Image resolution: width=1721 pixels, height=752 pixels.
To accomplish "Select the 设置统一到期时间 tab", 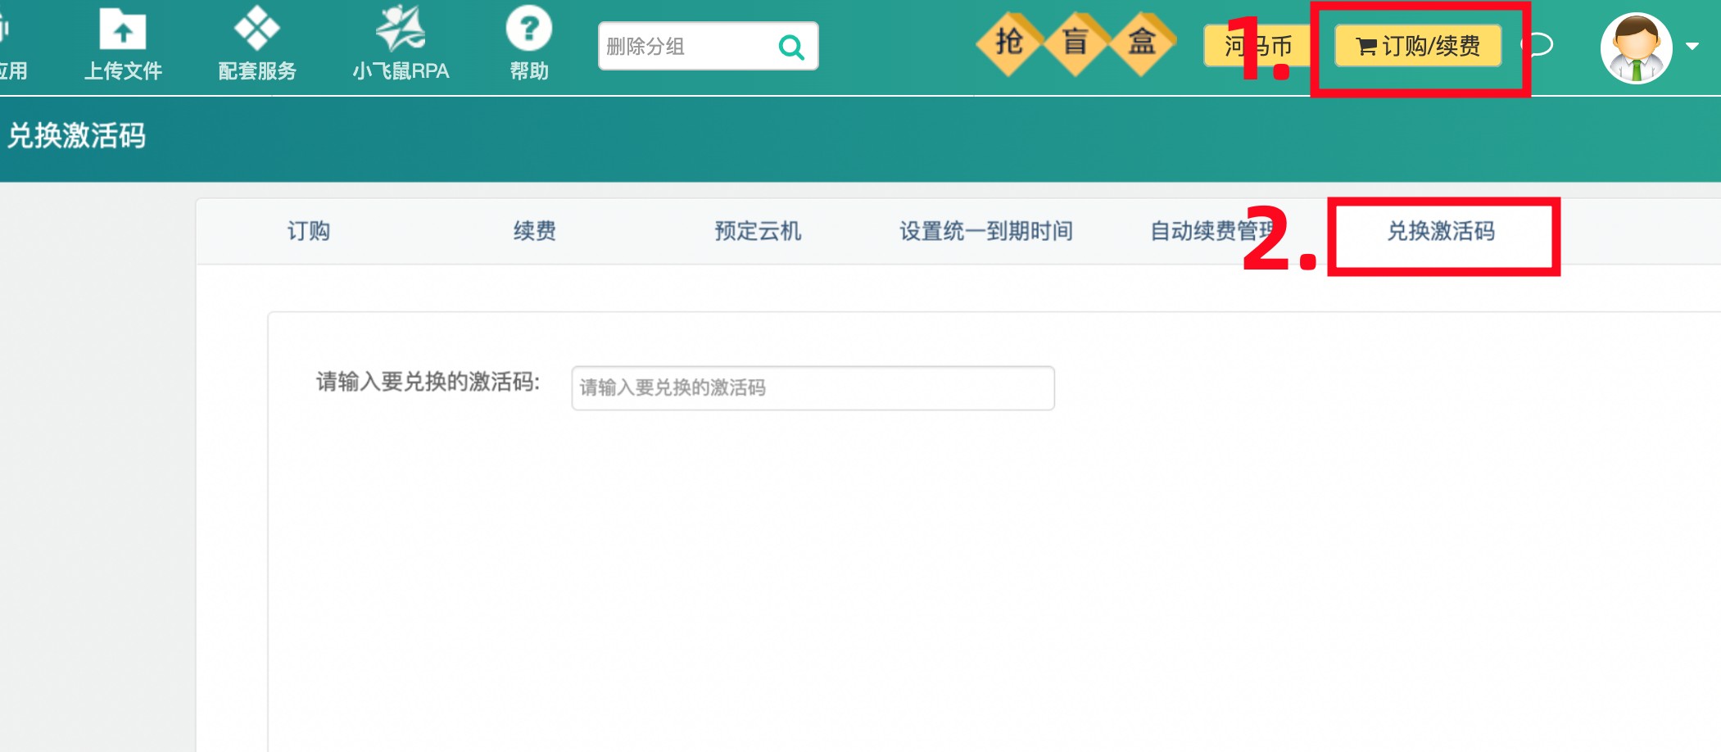I will 985,232.
